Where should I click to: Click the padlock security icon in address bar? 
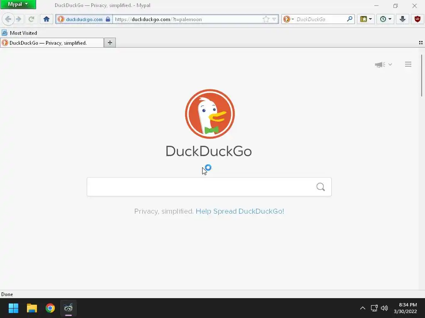108,19
